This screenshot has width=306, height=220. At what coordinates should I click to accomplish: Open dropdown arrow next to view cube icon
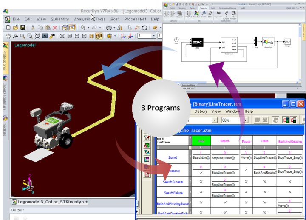(x=115, y=36)
